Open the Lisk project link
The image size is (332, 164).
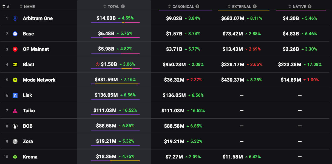coord(27,95)
